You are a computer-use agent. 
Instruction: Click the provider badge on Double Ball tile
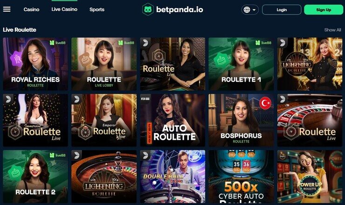(x=145, y=155)
